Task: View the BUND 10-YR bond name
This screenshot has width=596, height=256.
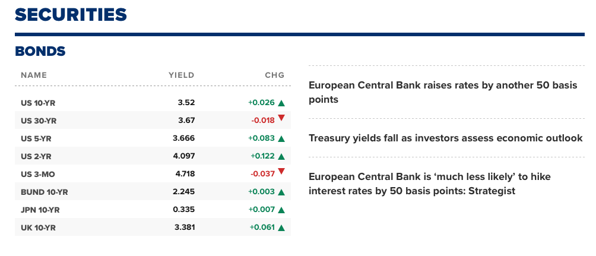Action: pos(45,192)
